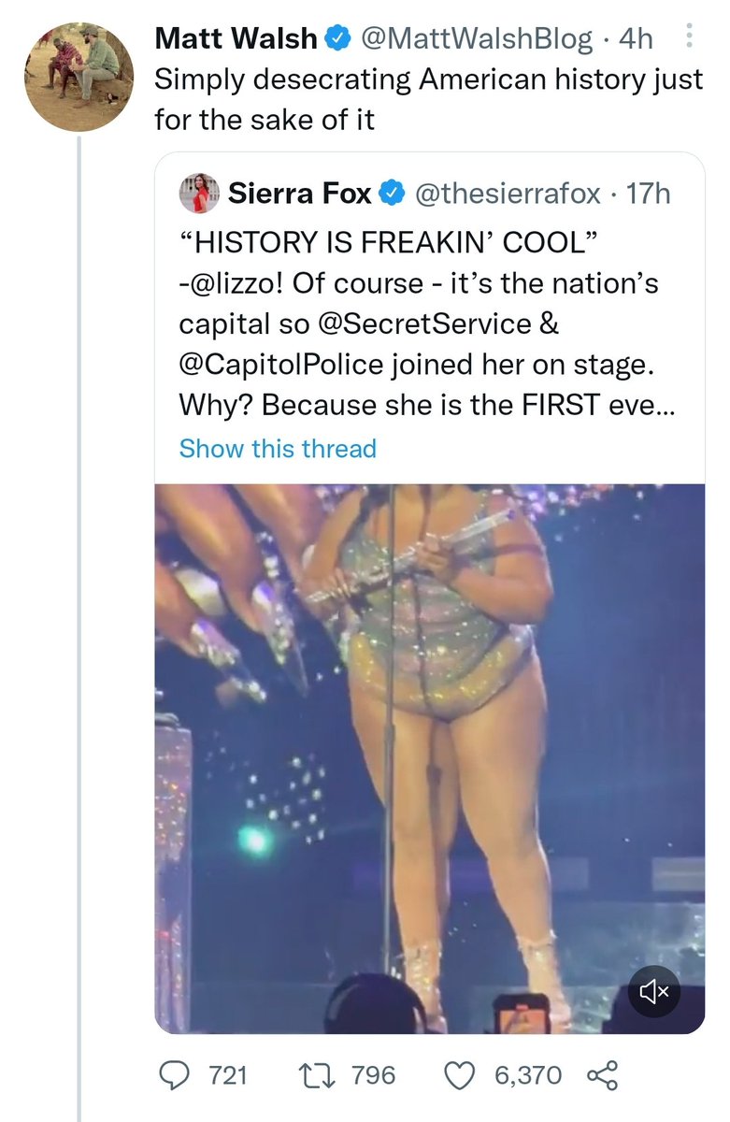Open the @MattWalshBlog handle
Image resolution: width=730 pixels, height=1122 pixels.
click(474, 38)
